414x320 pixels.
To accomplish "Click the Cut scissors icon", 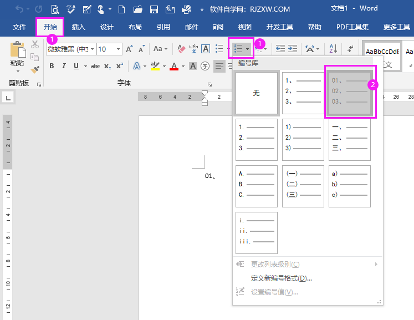I will [35, 44].
